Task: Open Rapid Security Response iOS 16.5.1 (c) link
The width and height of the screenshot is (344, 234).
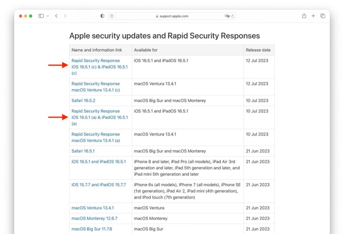Action: [x=99, y=67]
